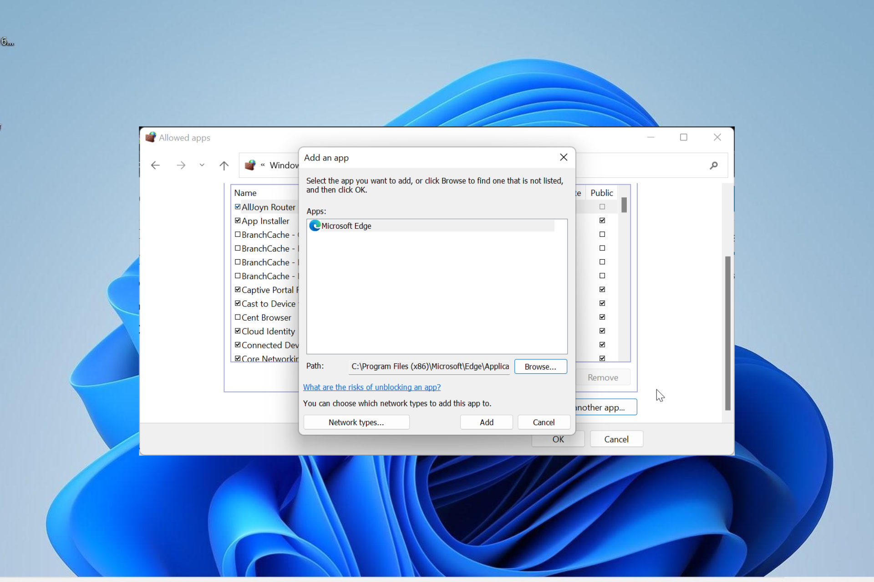The height and width of the screenshot is (582, 874).
Task: Open the recent locations dropdown chevron
Action: [x=202, y=166]
